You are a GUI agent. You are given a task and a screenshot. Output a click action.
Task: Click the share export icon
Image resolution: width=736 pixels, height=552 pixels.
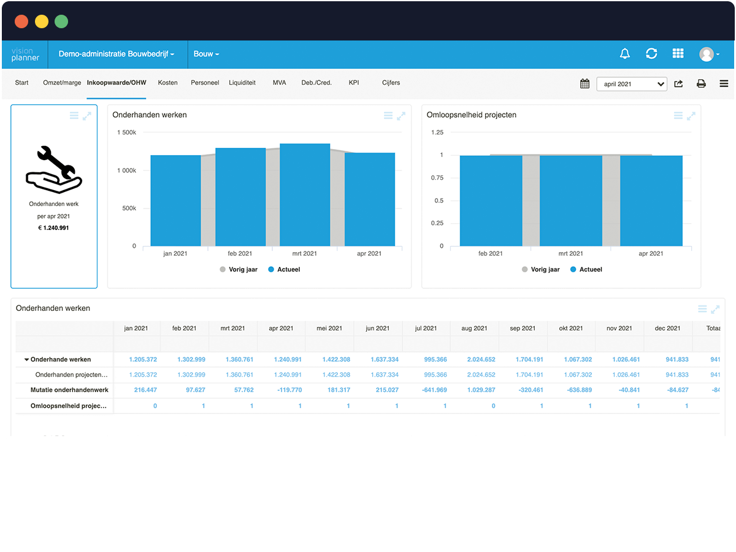pos(678,83)
